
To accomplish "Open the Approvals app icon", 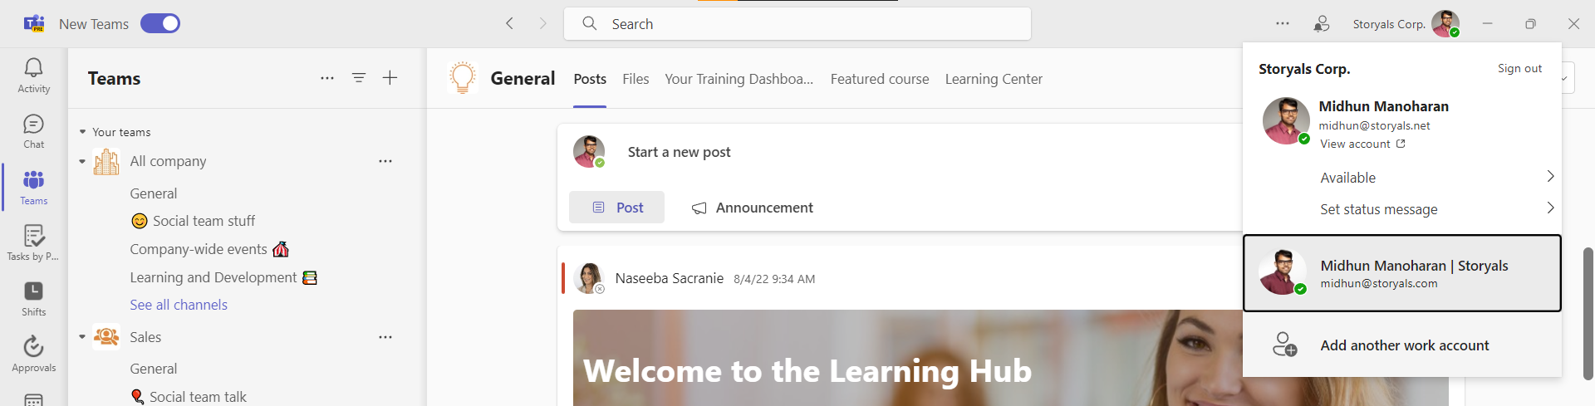I will [x=33, y=354].
